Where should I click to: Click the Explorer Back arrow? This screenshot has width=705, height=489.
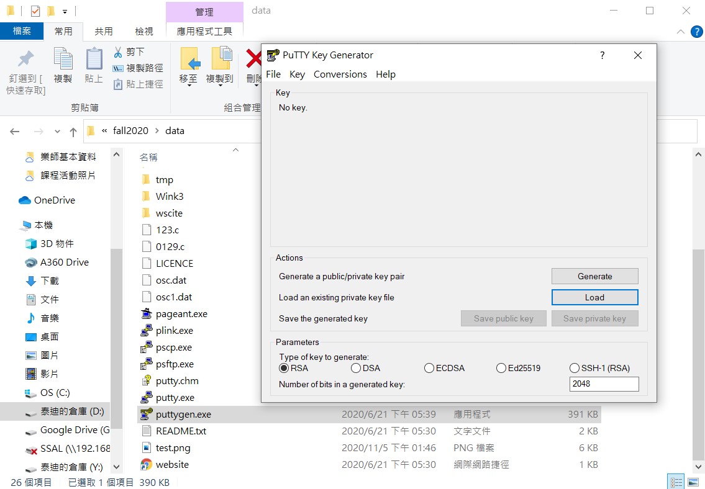click(x=15, y=132)
